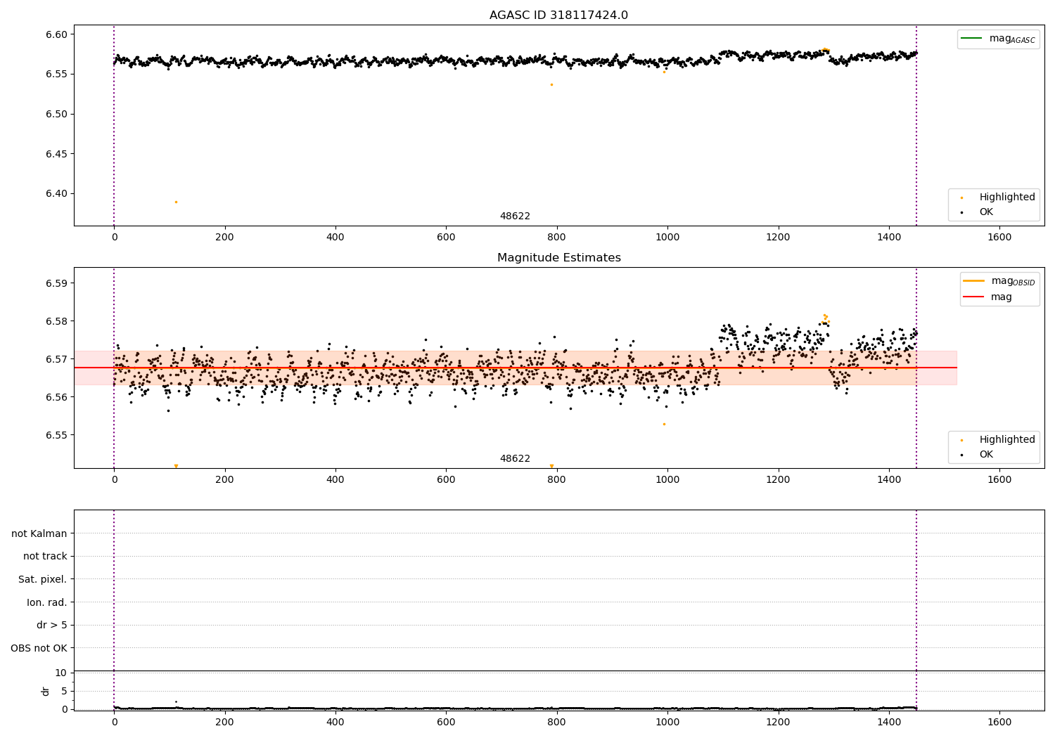Click orange triangle marker near x=100 in Magnitude Estimates
Image resolution: width=1055 pixels, height=738 pixels.
(176, 466)
